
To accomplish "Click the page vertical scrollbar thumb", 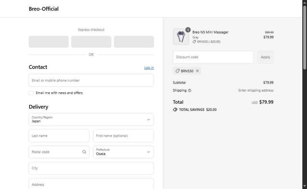I will click(x=305, y=37).
